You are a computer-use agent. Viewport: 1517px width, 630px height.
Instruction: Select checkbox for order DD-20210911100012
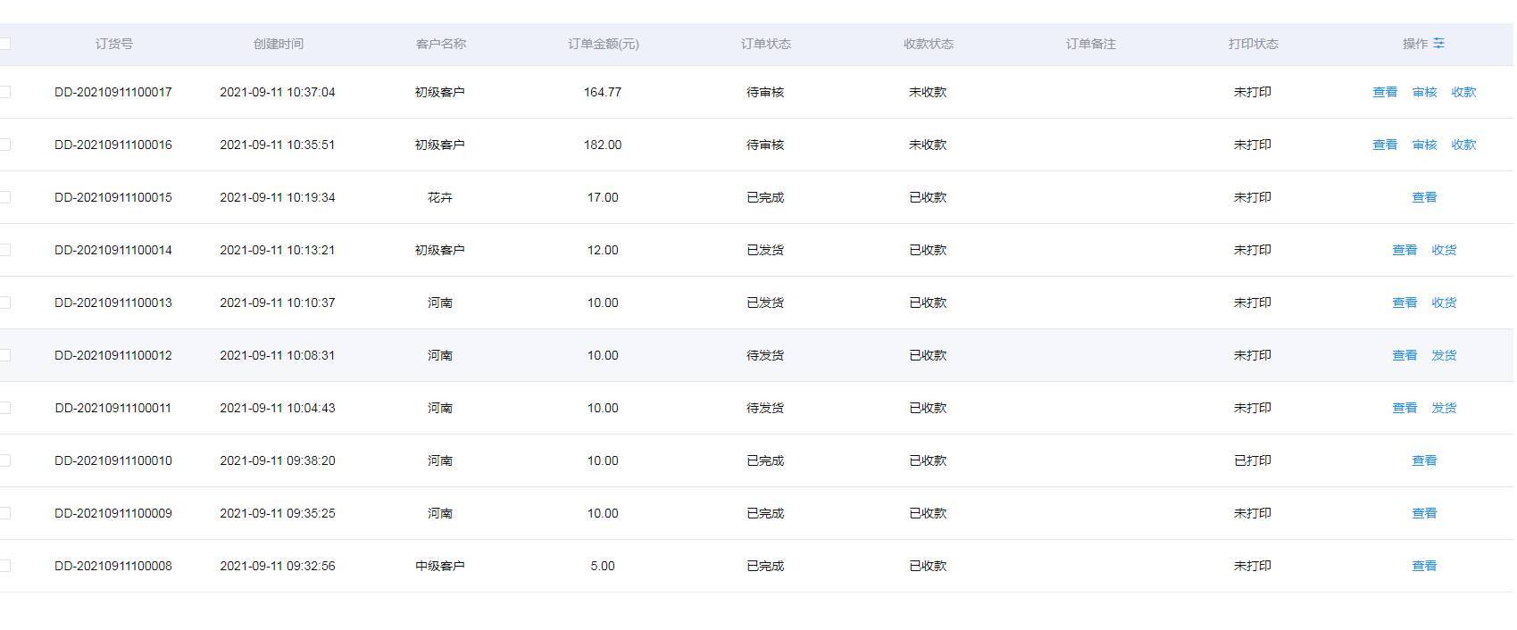4,355
